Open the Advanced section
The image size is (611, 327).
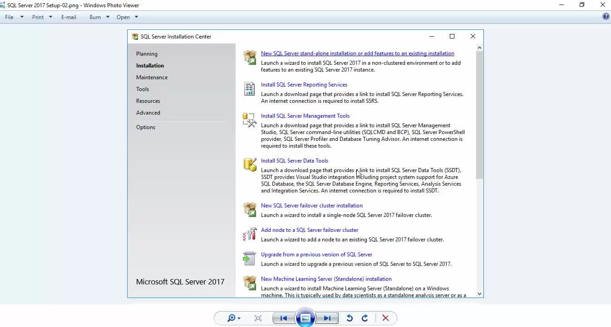(148, 113)
